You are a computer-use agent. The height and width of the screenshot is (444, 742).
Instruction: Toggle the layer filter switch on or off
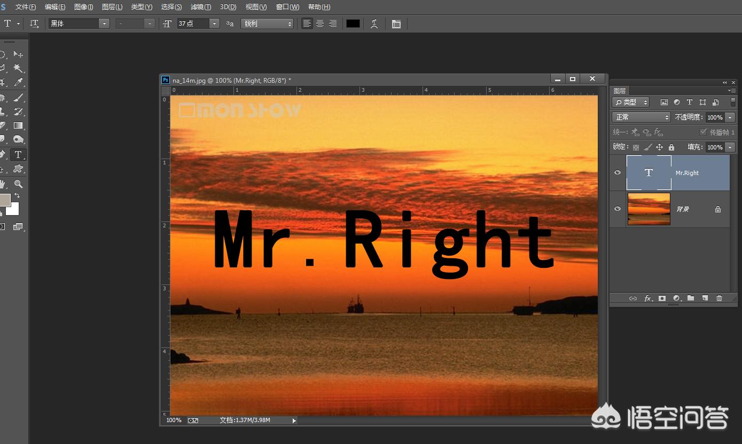(733, 102)
